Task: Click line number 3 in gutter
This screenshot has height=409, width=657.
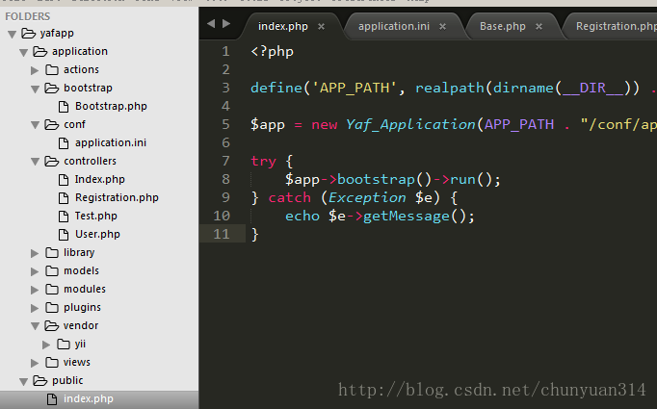Action: [225, 88]
